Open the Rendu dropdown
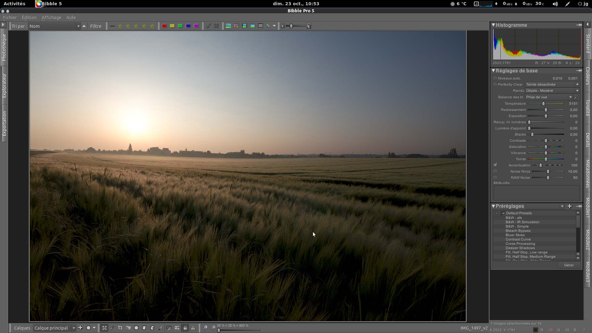This screenshot has height=333, width=592. [552, 91]
